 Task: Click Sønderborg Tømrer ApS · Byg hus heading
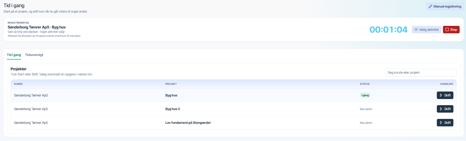36,27
